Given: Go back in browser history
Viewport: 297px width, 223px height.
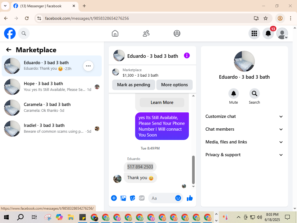Looking at the screenshot, I should (6, 18).
